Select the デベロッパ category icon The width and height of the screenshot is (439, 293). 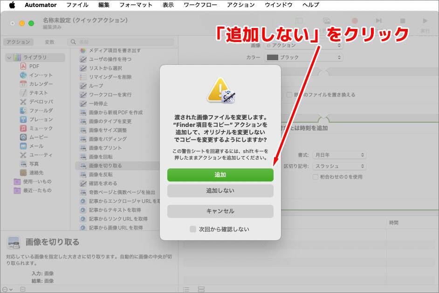pyautogui.click(x=23, y=102)
